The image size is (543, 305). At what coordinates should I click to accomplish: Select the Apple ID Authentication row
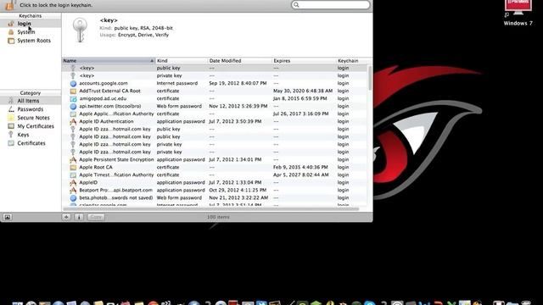click(215, 121)
